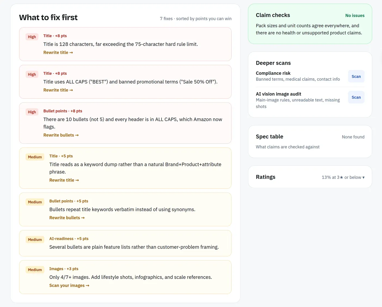The image size is (382, 307).
Task: Open Rewrite title link for keyword dump fix
Action: [64, 180]
